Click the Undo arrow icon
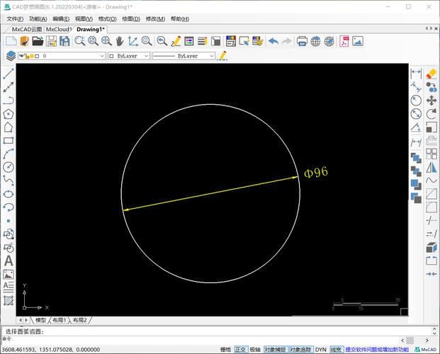This screenshot has width=440, height=354. click(273, 41)
